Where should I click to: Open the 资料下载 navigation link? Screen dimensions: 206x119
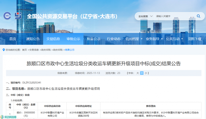194,39
